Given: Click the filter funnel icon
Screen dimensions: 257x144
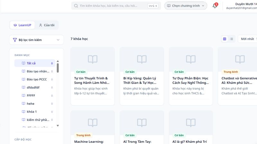Looking at the screenshot, I should click(15, 40).
